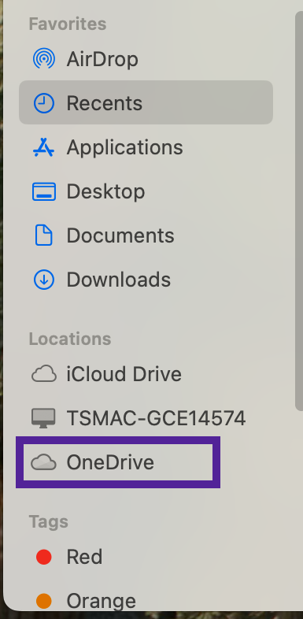Collapse the Tags section header
303x619 pixels.
[49, 521]
